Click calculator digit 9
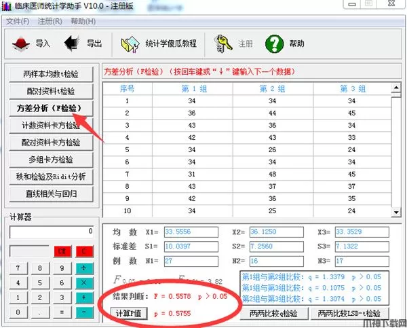Image resolution: width=407 pixels, height=328 pixels. coord(62,268)
